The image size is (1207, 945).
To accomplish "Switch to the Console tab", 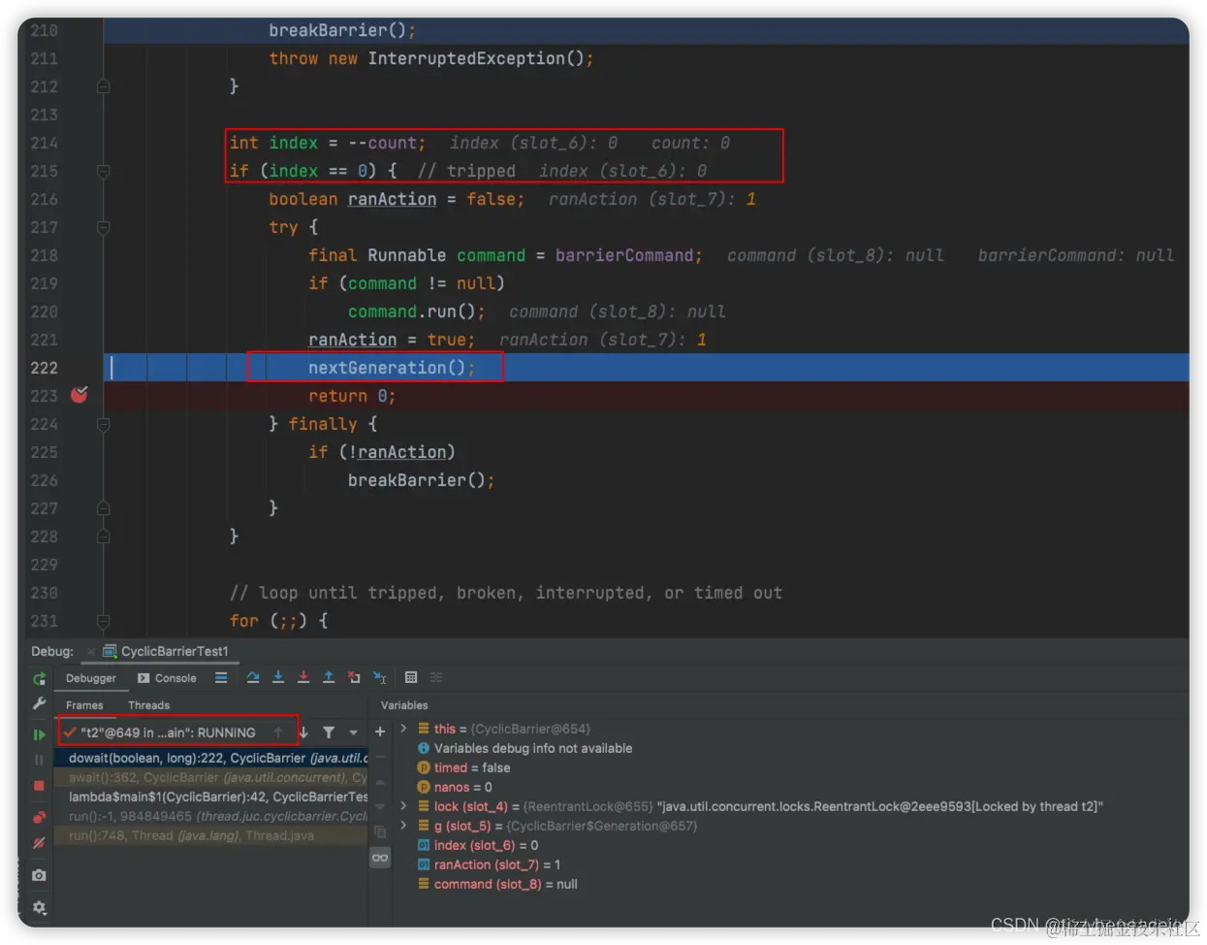I will [167, 678].
